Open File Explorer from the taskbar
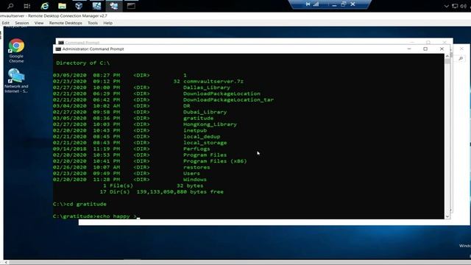This screenshot has width=471, height=265. point(62,6)
